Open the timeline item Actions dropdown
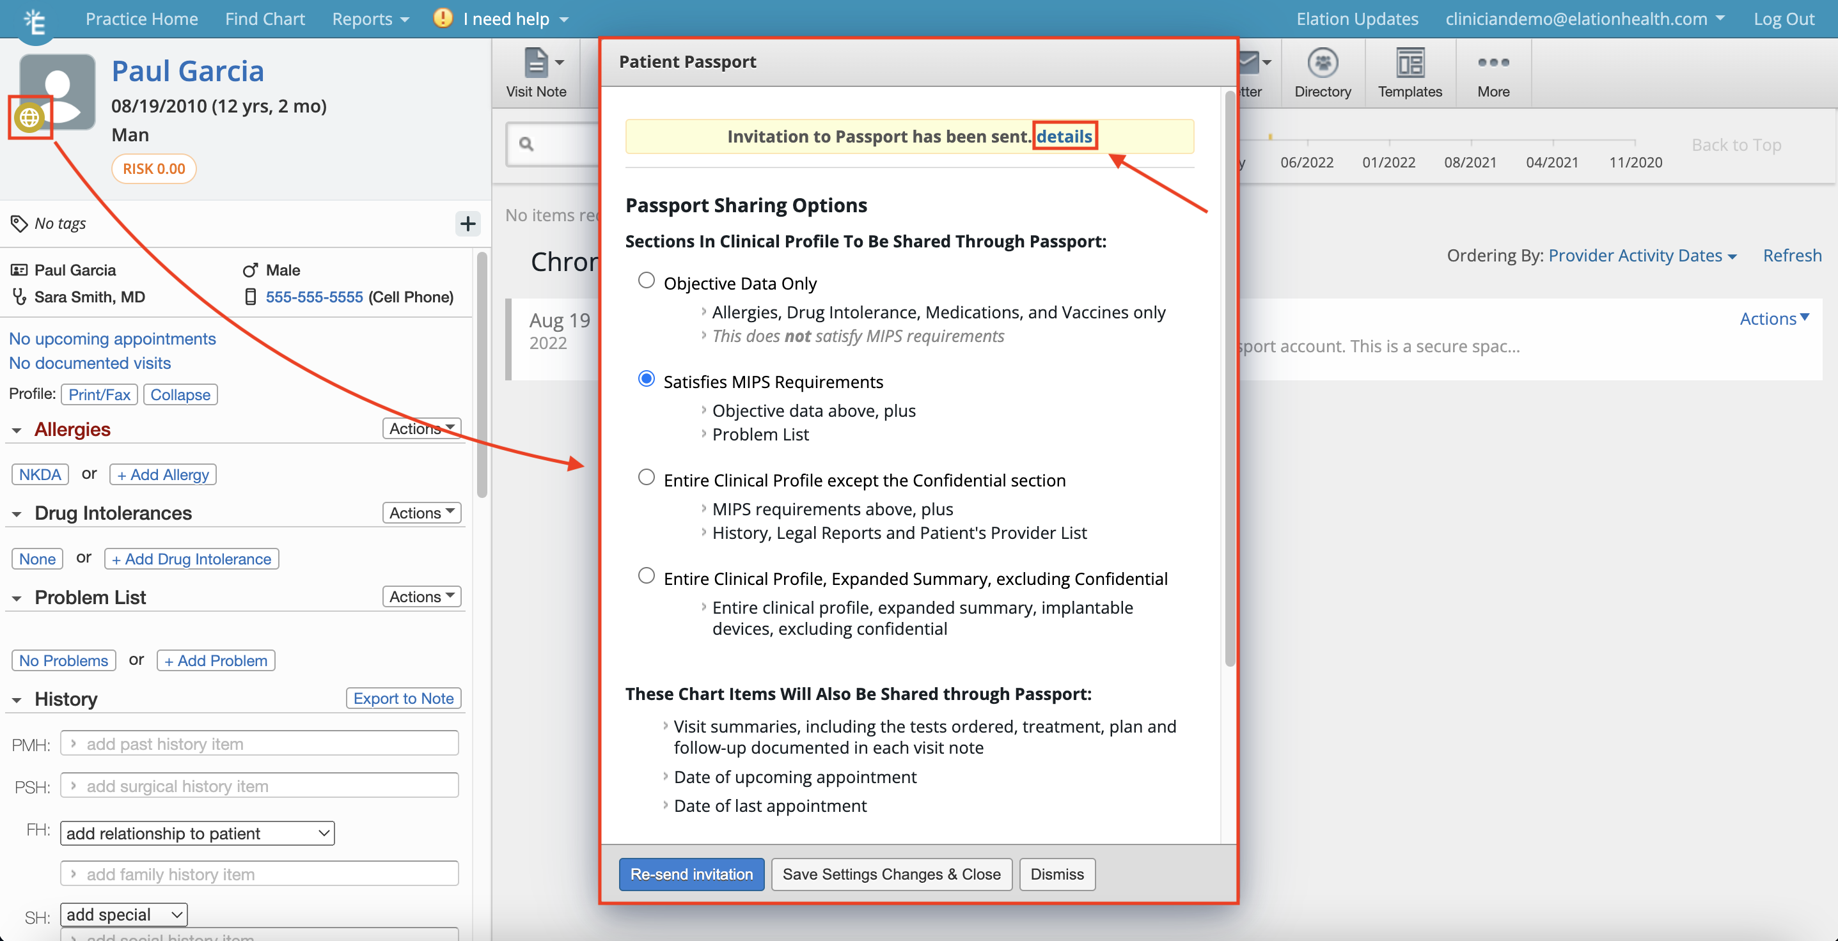The image size is (1838, 941). [x=1774, y=318]
